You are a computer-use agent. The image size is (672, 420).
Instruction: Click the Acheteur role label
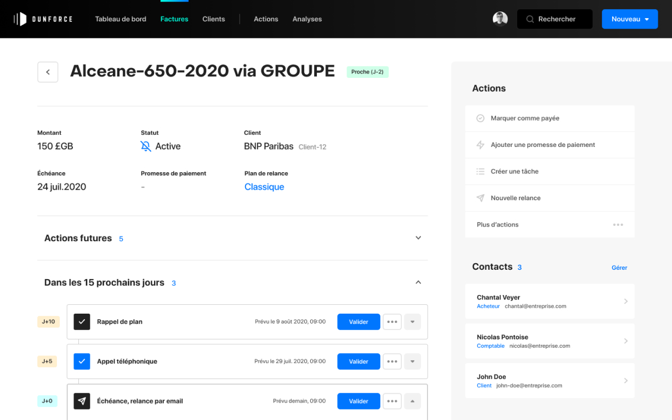click(x=488, y=307)
